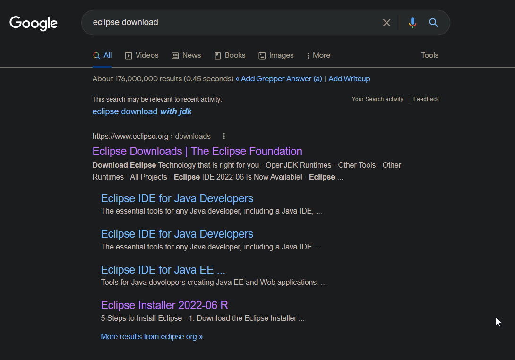Switch to the News results tab
The height and width of the screenshot is (360, 515).
pos(186,55)
